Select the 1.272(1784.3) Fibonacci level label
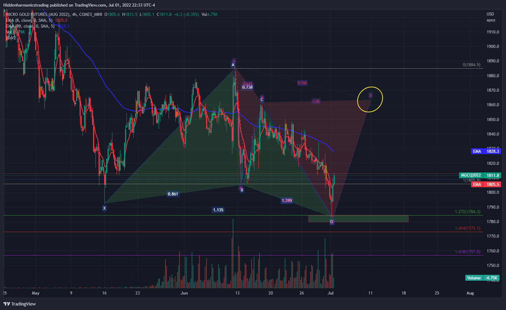Image resolution: width=506 pixels, height=310 pixels. [x=468, y=212]
